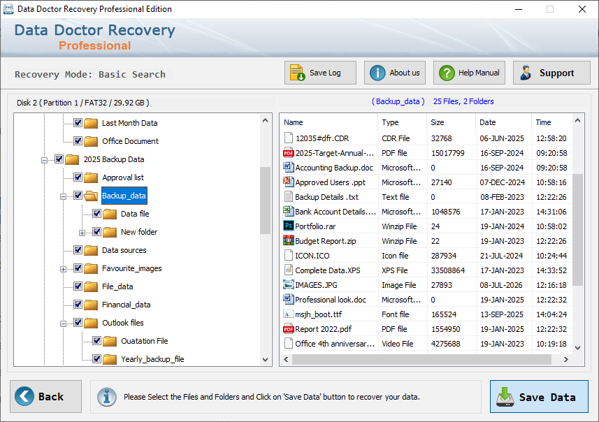
Task: Uncheck the Last Month Data checkbox
Action: pyautogui.click(x=78, y=122)
